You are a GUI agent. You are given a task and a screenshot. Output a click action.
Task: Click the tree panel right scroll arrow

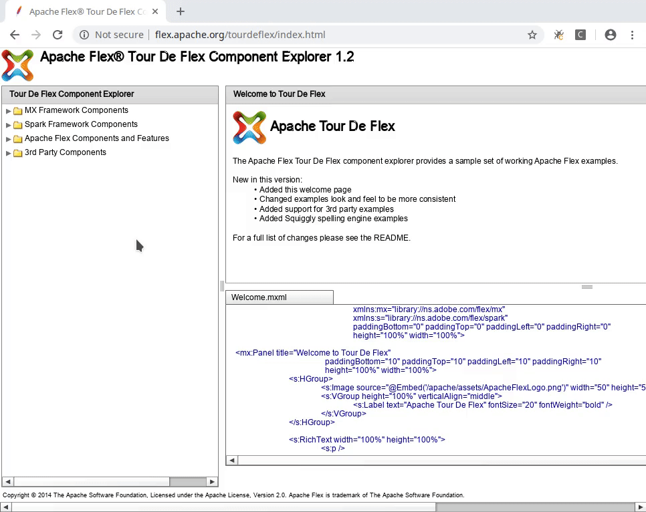click(212, 481)
